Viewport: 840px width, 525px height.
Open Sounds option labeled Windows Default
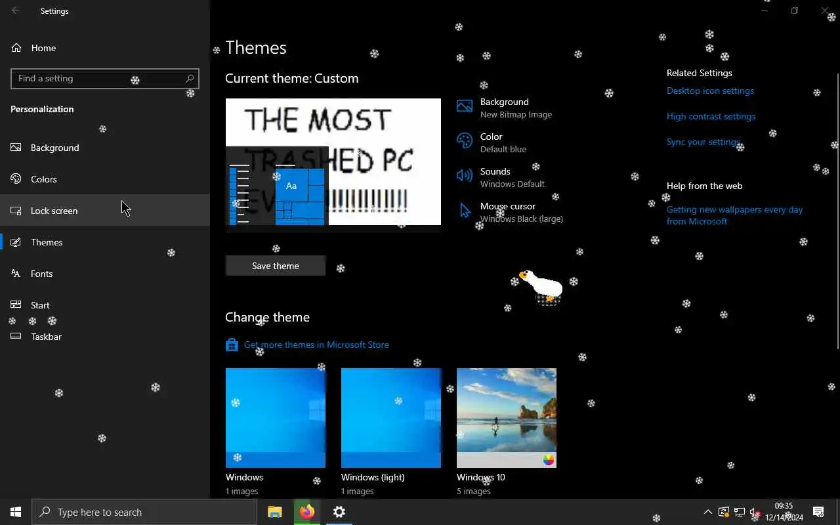pos(501,177)
